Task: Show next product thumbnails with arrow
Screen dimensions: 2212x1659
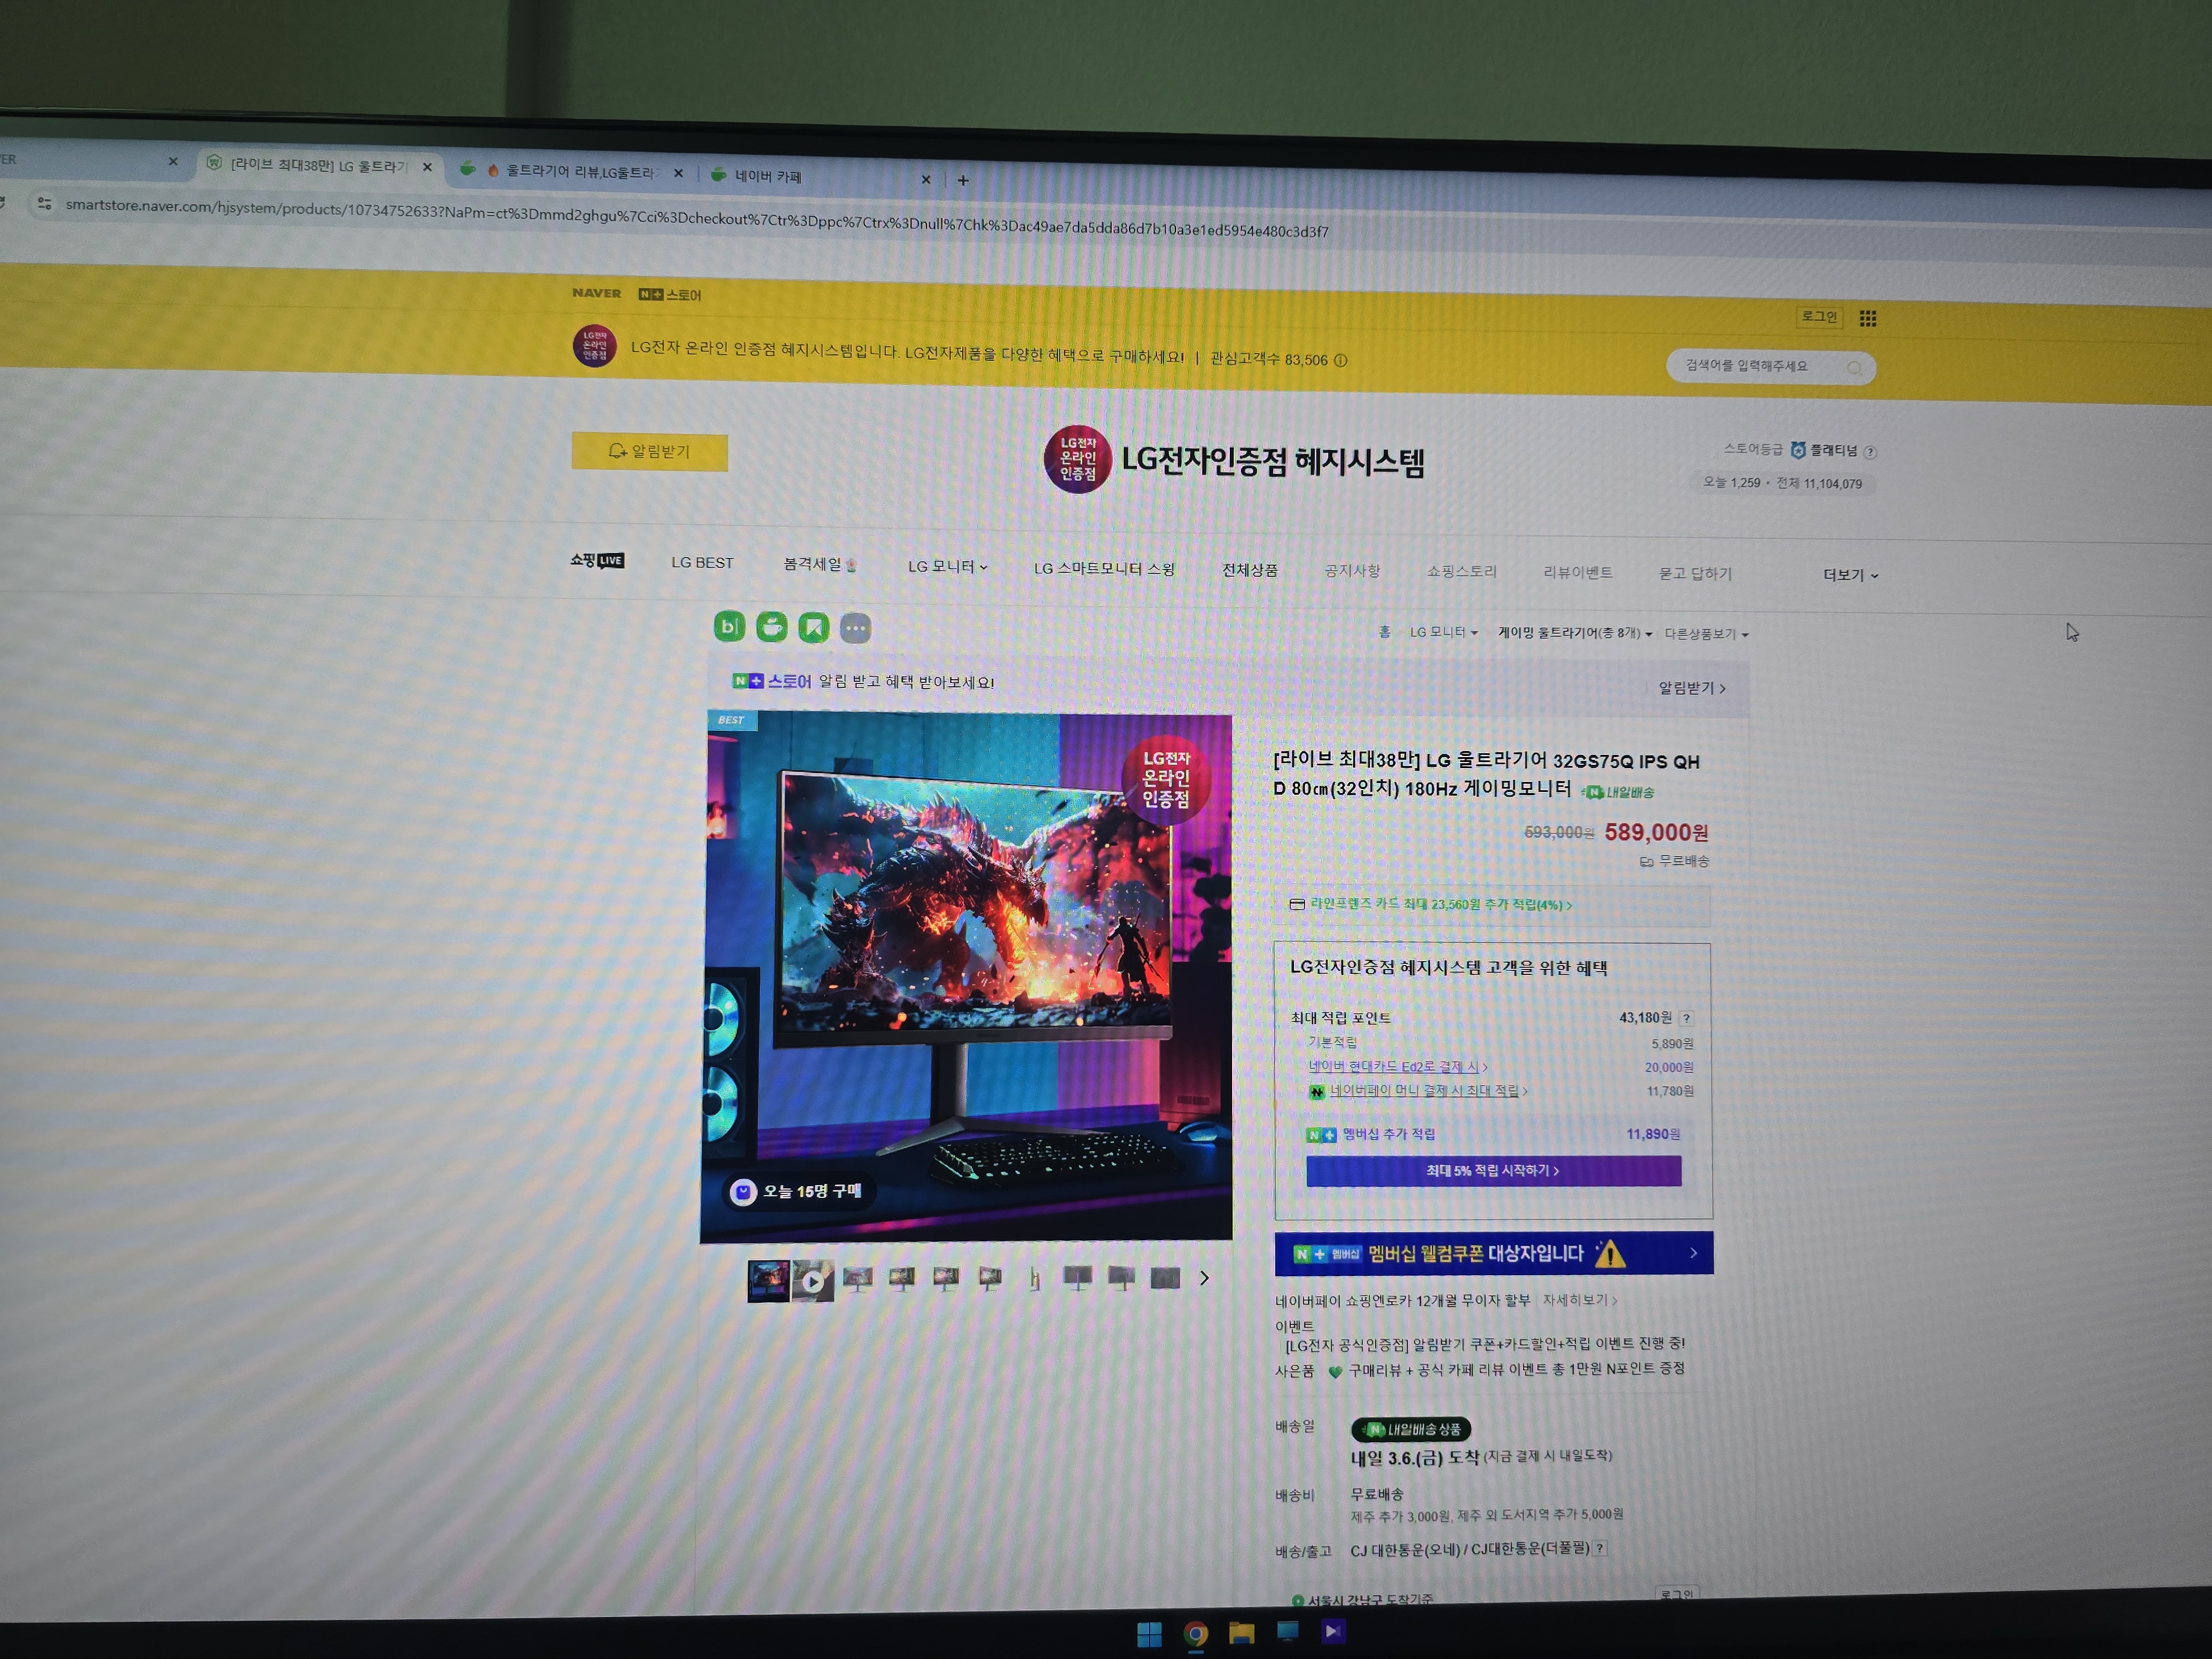Action: 1204,1278
